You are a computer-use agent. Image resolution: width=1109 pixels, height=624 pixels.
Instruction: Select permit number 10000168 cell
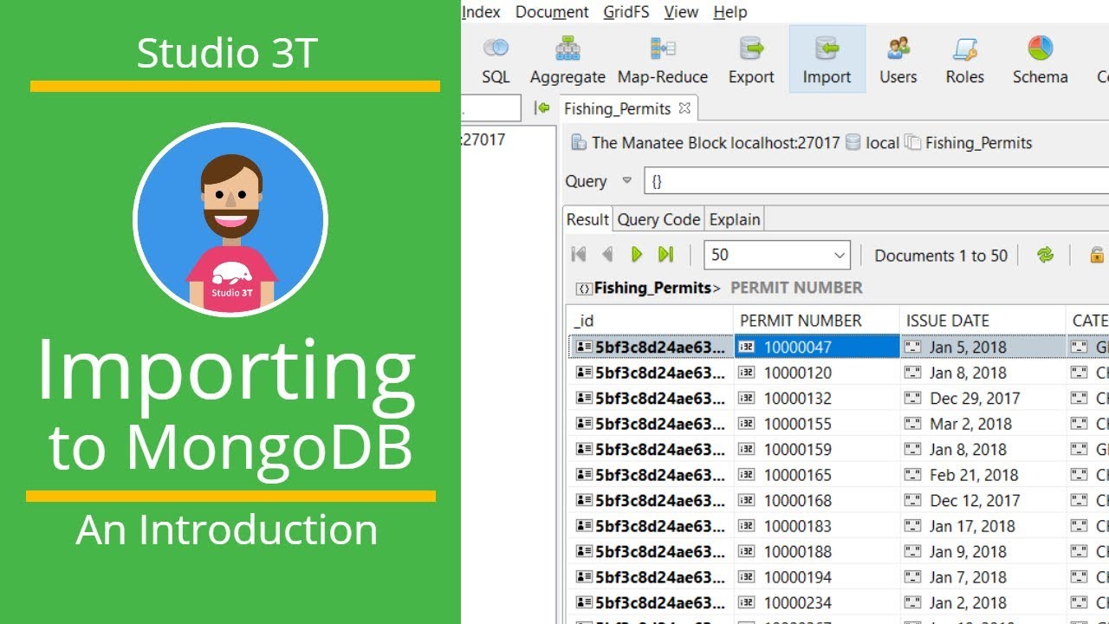click(x=817, y=500)
